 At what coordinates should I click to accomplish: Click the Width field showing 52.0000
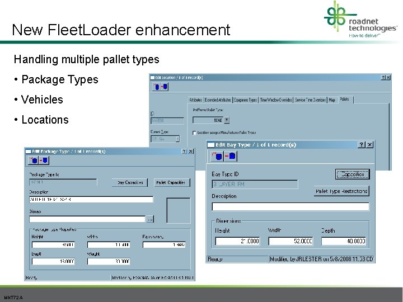pos(290,241)
